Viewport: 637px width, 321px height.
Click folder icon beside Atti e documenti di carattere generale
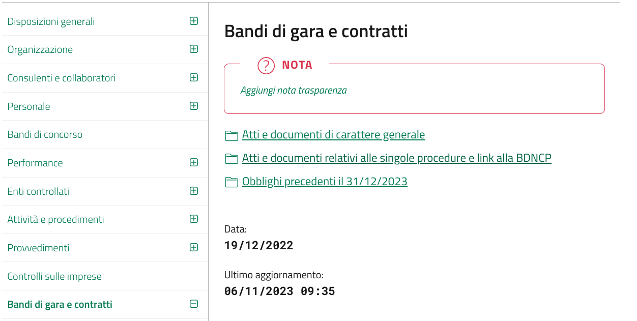pyautogui.click(x=231, y=135)
